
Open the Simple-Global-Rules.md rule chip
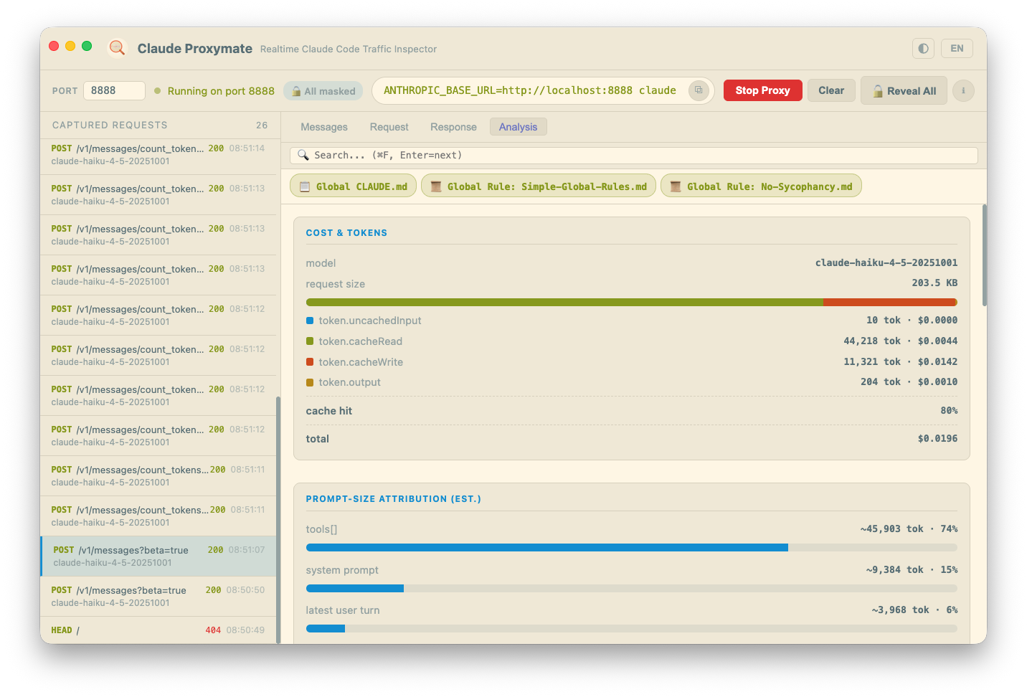pyautogui.click(x=538, y=186)
